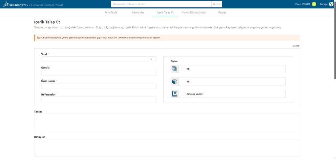Click the Katalog verileri book icon

(175, 94)
